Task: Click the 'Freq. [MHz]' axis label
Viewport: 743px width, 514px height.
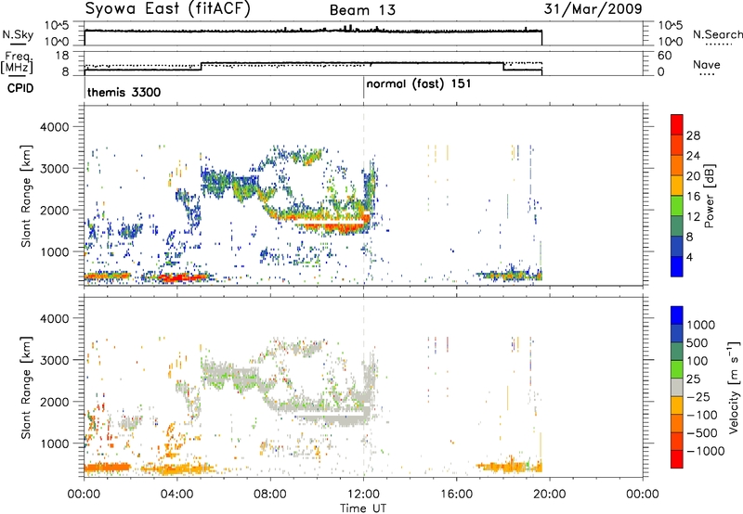Action: (x=18, y=62)
